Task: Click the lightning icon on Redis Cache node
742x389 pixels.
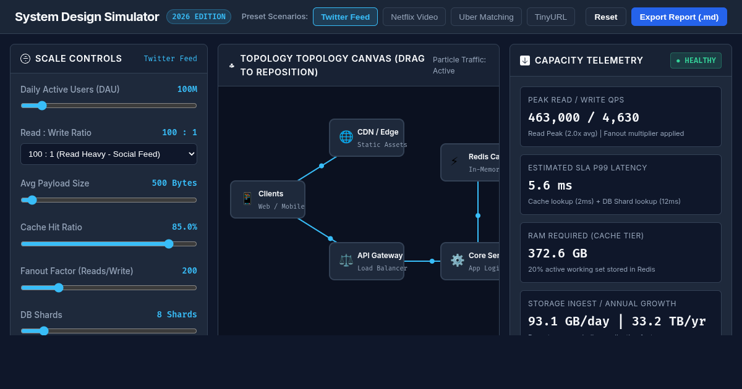Action: (x=454, y=162)
